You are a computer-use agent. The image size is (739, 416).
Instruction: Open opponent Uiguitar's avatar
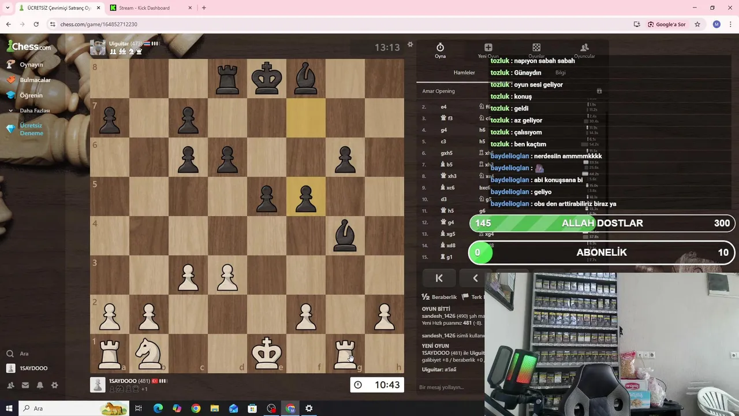98,47
